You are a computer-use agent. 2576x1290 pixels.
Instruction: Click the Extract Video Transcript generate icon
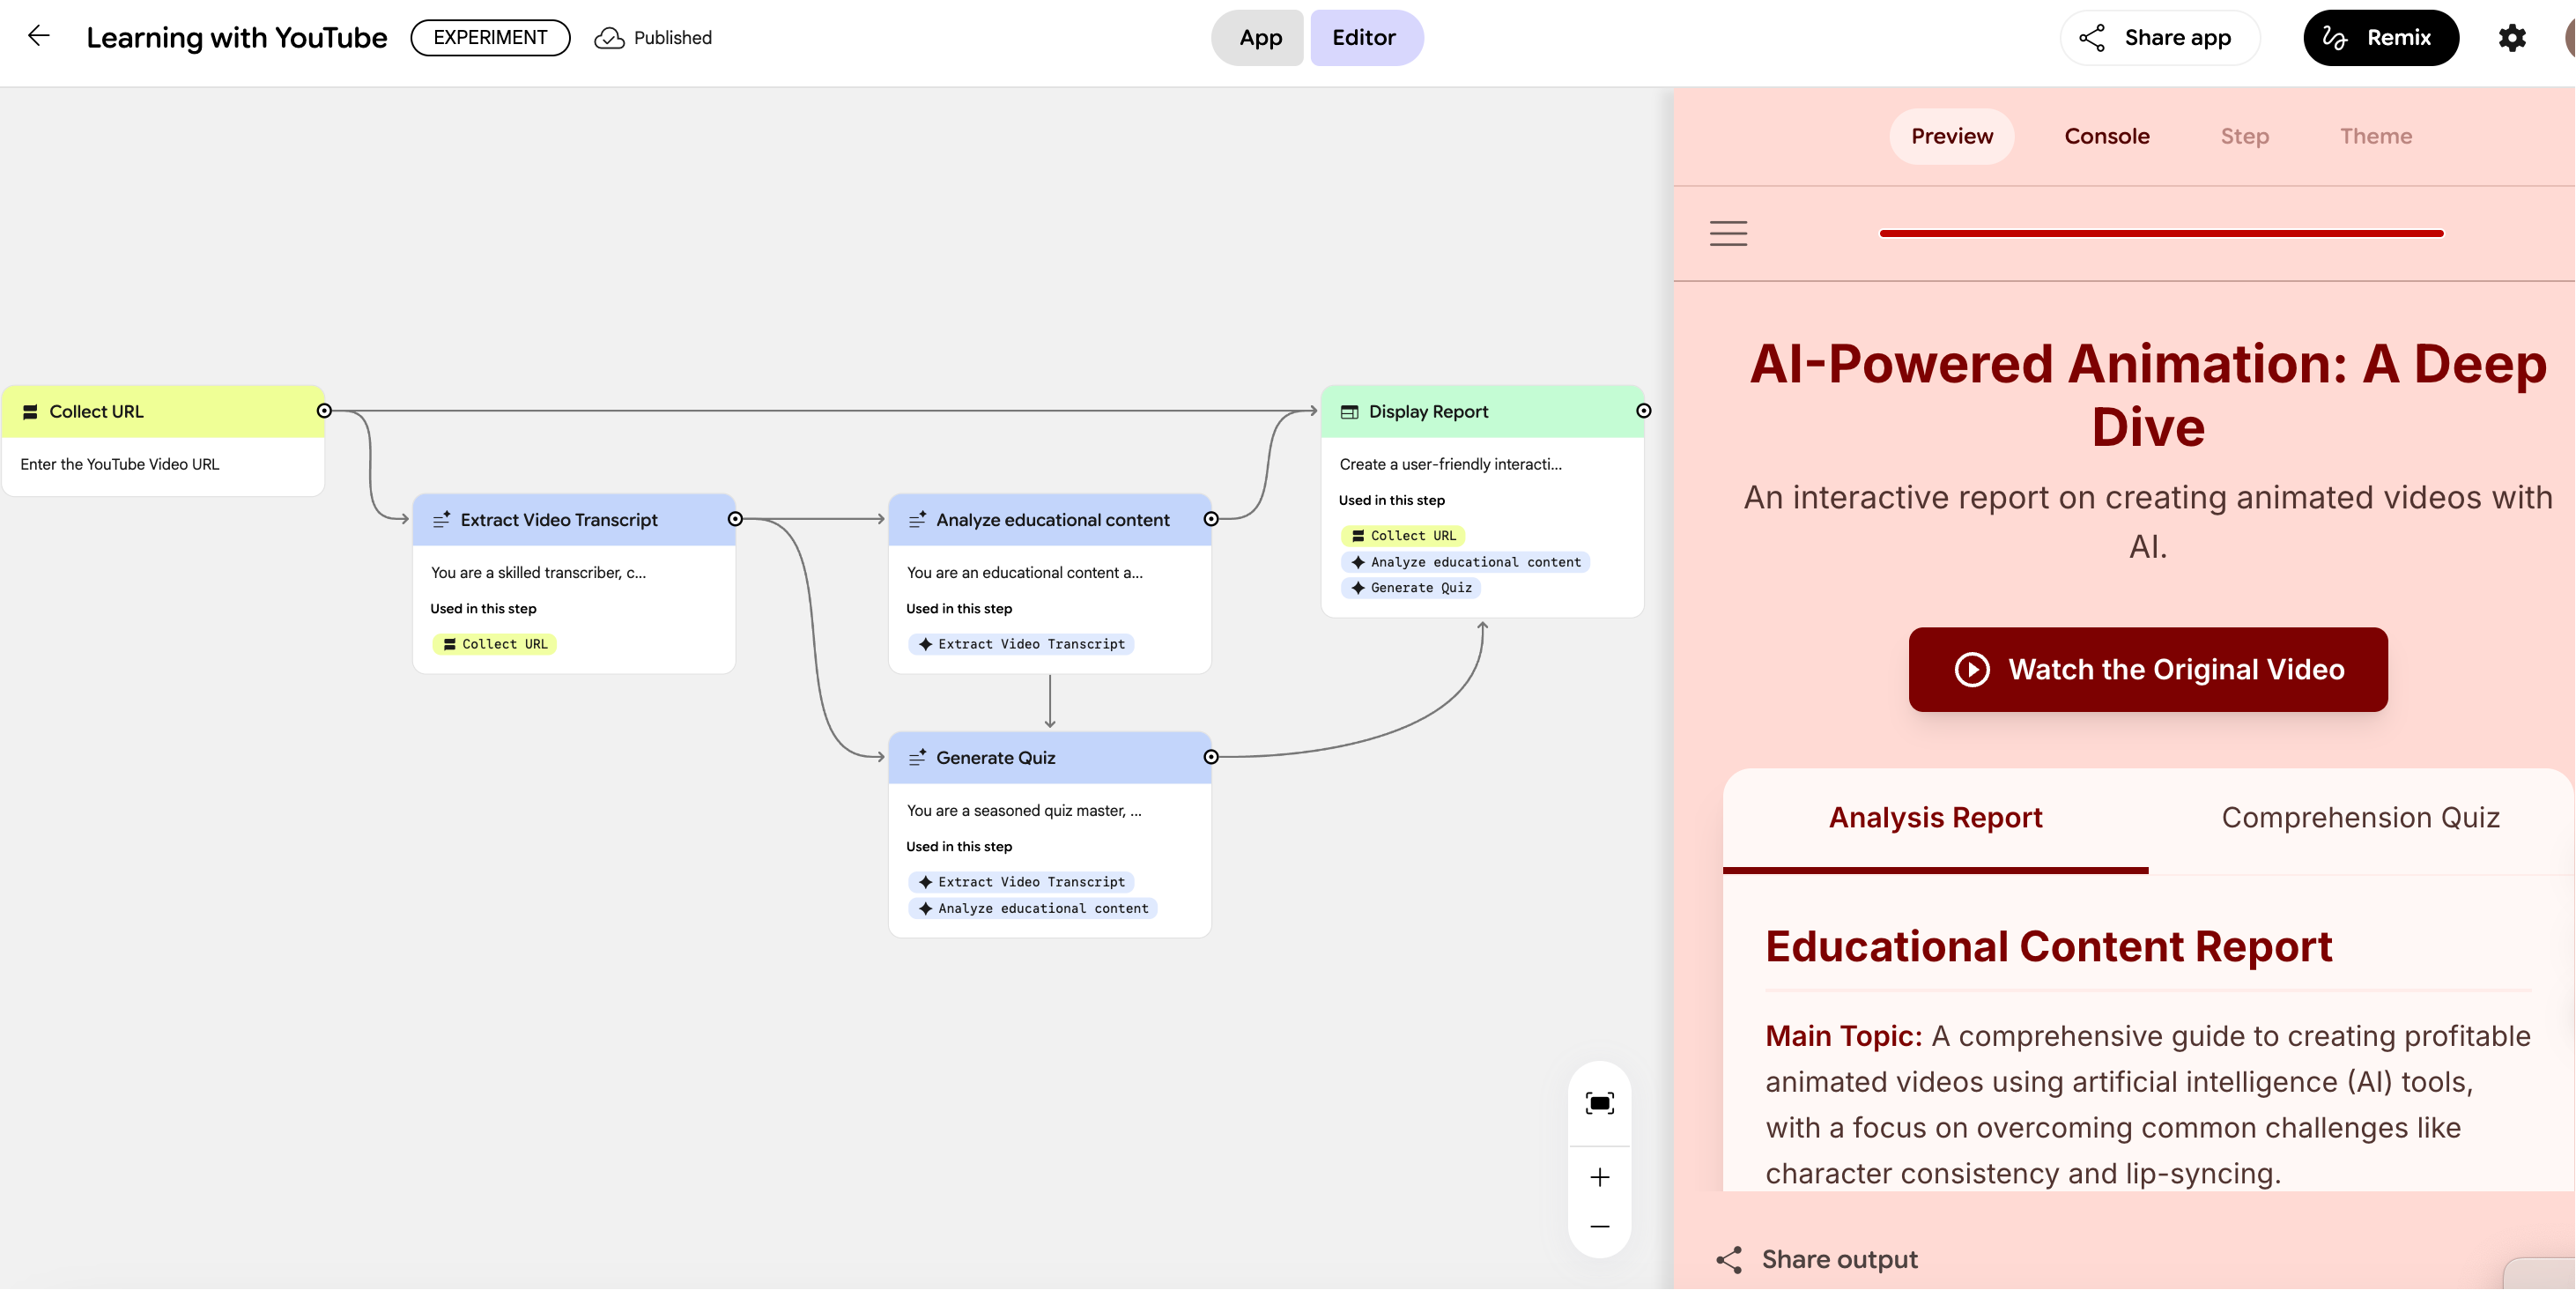pos(441,520)
